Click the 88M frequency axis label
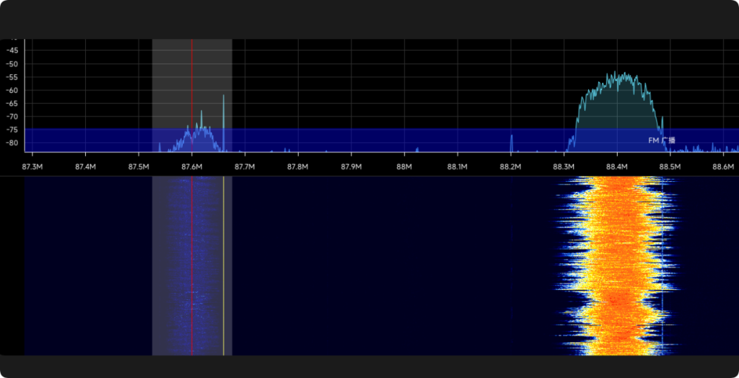 pyautogui.click(x=404, y=167)
